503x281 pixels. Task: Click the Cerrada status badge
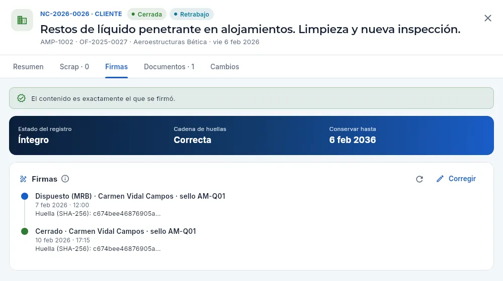[x=146, y=15]
